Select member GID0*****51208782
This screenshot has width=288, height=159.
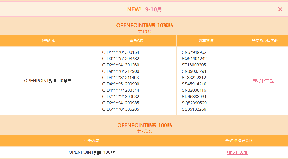(x=121, y=59)
